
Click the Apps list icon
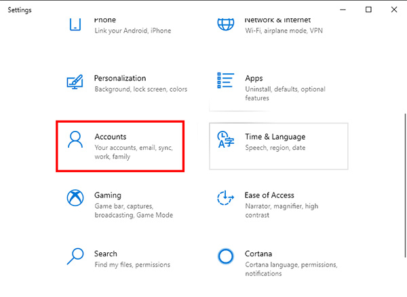[x=226, y=81]
